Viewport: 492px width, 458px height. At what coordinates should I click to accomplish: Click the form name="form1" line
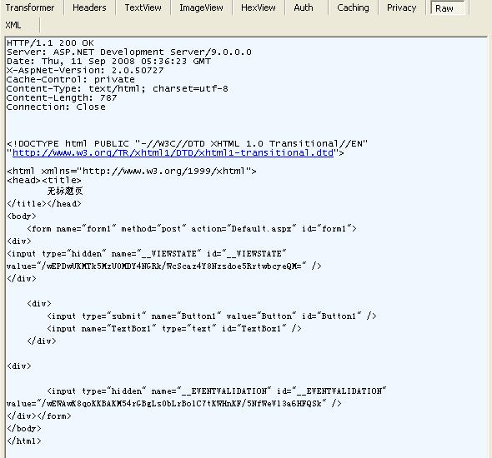pyautogui.click(x=192, y=229)
